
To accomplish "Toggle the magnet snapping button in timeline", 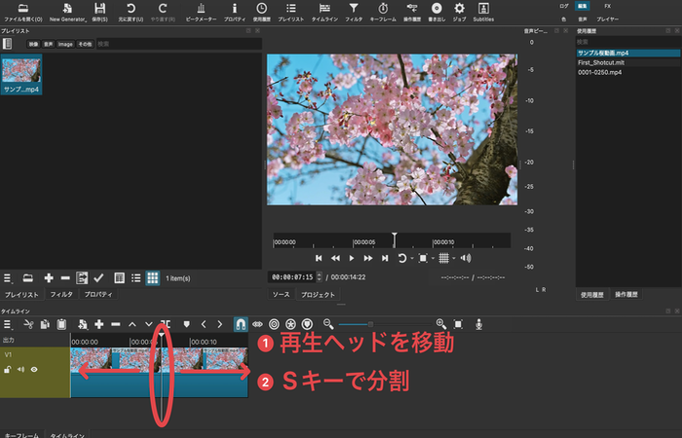I will coord(240,323).
